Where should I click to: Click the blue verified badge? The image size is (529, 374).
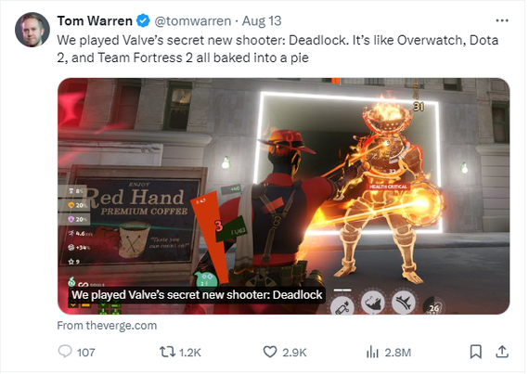point(143,21)
